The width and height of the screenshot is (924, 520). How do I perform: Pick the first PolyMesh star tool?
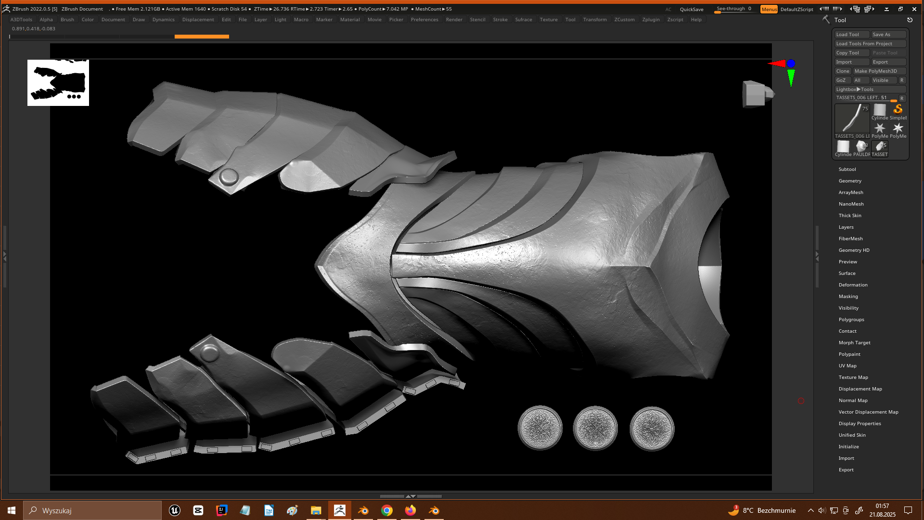[x=880, y=130]
